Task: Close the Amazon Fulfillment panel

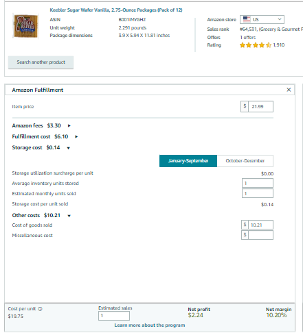Action: click(x=289, y=90)
